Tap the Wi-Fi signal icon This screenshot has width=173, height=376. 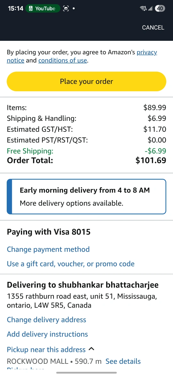tap(144, 9)
